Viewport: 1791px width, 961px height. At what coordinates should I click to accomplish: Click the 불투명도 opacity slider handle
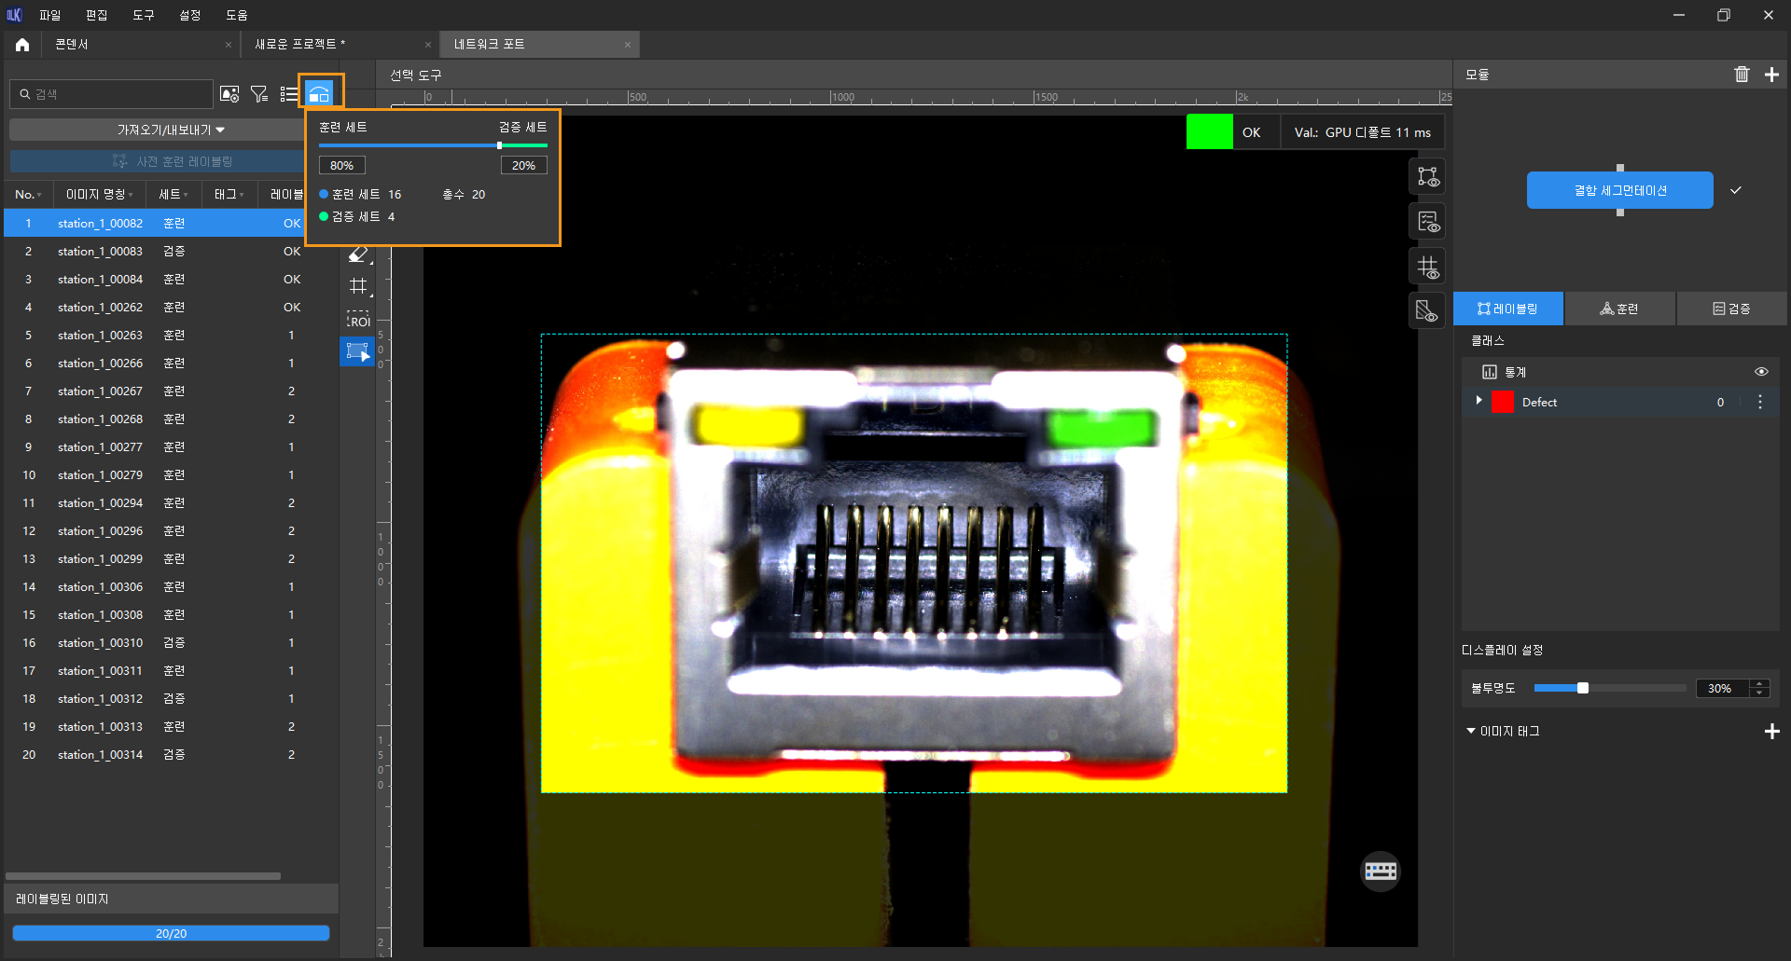coord(1582,688)
